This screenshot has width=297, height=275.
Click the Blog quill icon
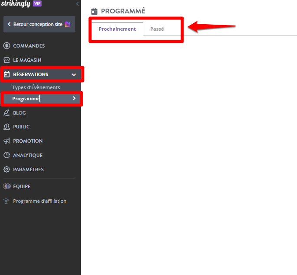[6, 113]
